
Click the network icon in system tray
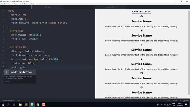coord(167,105)
